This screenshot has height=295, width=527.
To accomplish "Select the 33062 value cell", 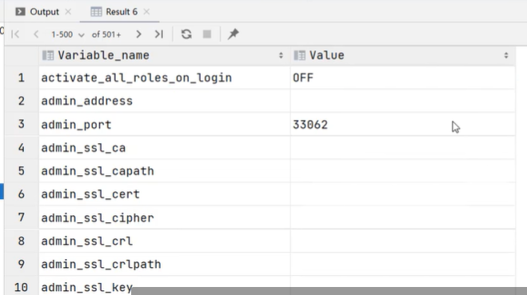I will [402, 125].
